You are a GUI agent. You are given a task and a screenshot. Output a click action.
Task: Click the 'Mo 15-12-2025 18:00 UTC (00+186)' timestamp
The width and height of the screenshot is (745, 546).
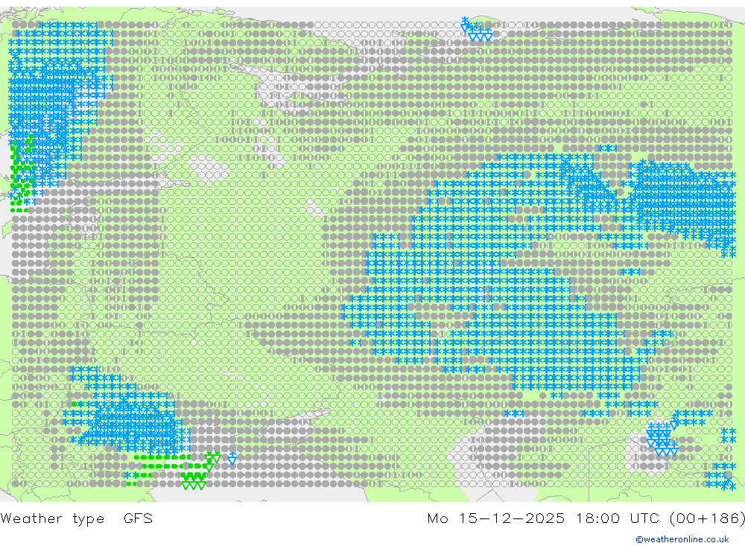(x=586, y=518)
